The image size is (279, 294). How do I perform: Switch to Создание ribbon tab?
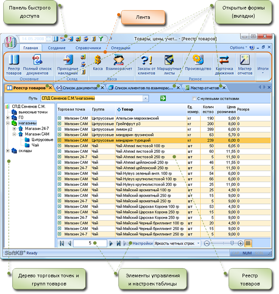click(57, 48)
